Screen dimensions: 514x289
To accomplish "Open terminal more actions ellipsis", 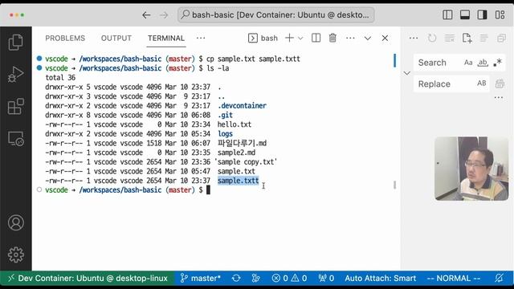I will pos(350,39).
